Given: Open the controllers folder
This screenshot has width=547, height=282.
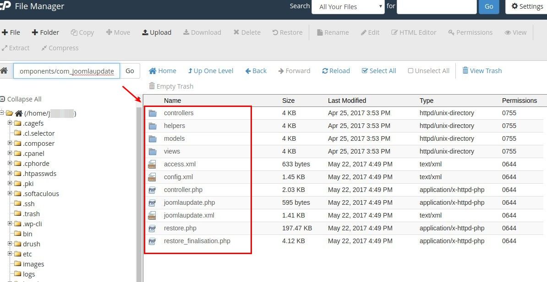Looking at the screenshot, I should [x=179, y=113].
